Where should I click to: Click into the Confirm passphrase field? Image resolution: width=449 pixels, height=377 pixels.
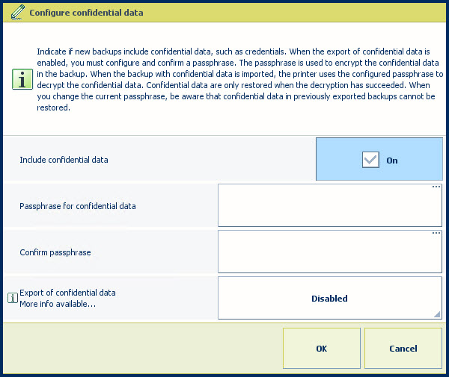(x=329, y=252)
